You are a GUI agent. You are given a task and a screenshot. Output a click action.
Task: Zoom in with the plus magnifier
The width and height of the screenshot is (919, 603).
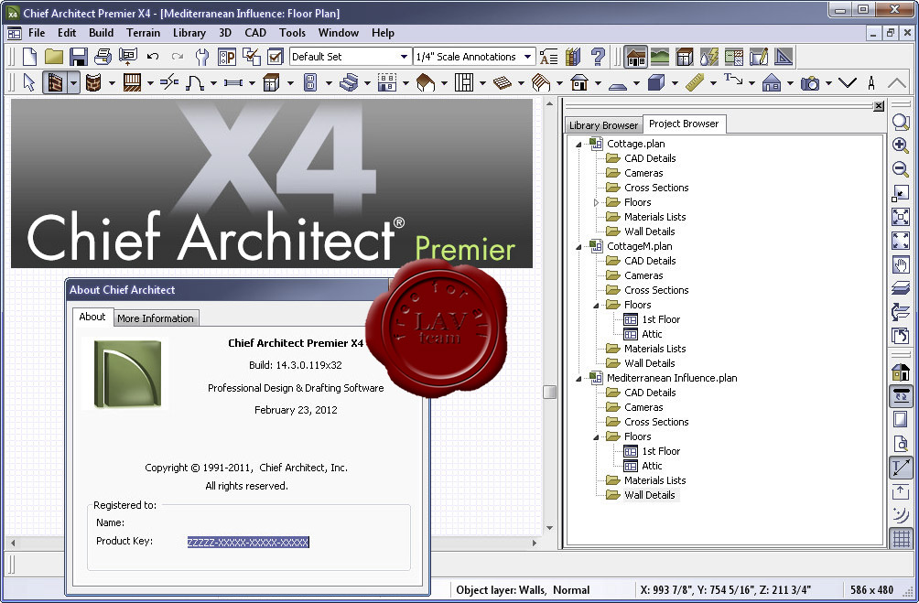pos(901,145)
